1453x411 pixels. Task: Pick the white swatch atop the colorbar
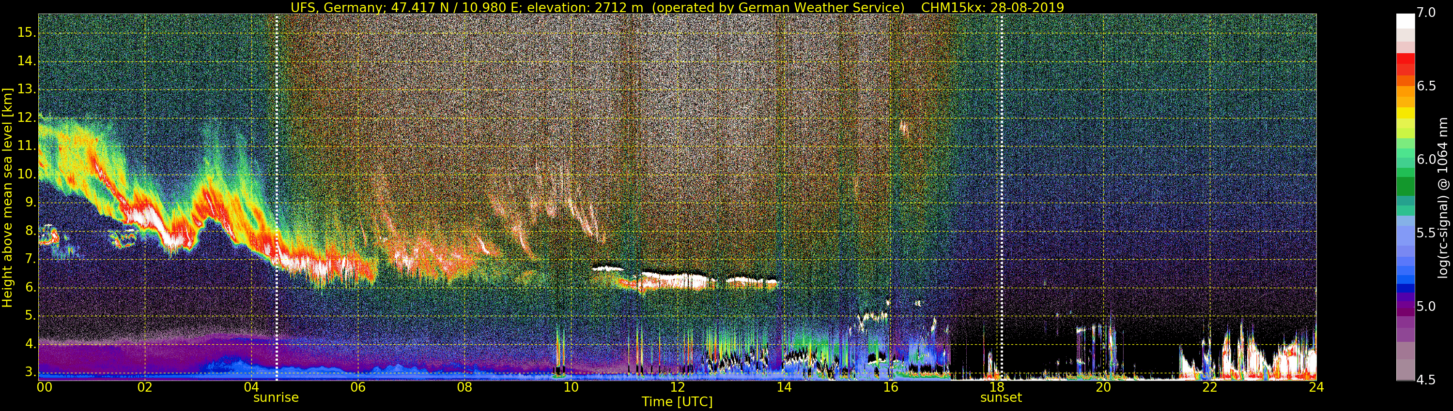click(1405, 21)
